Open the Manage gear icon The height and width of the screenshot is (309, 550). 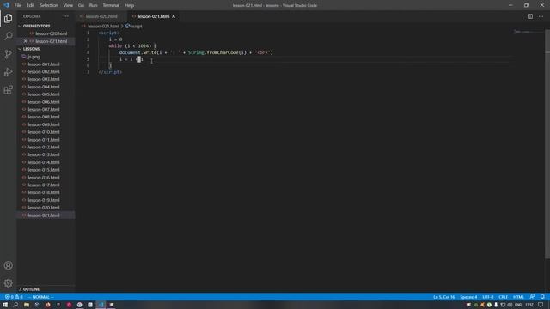click(x=8, y=282)
